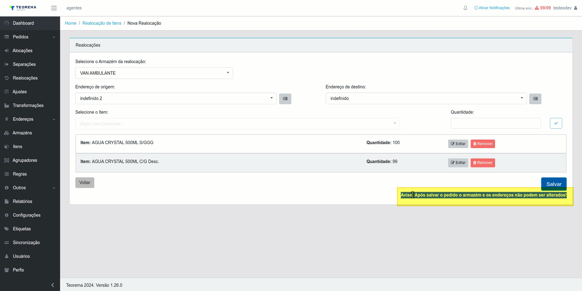582x291 pixels.
Task: Click the Teorema logo
Action: 23,8
